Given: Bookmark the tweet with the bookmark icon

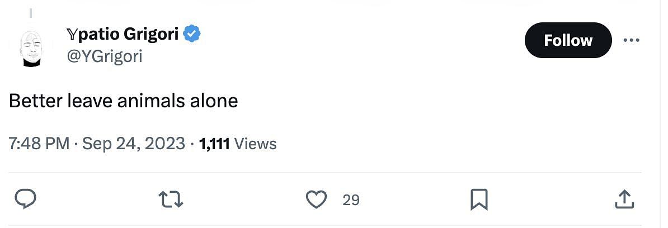Looking at the screenshot, I should pos(479,199).
